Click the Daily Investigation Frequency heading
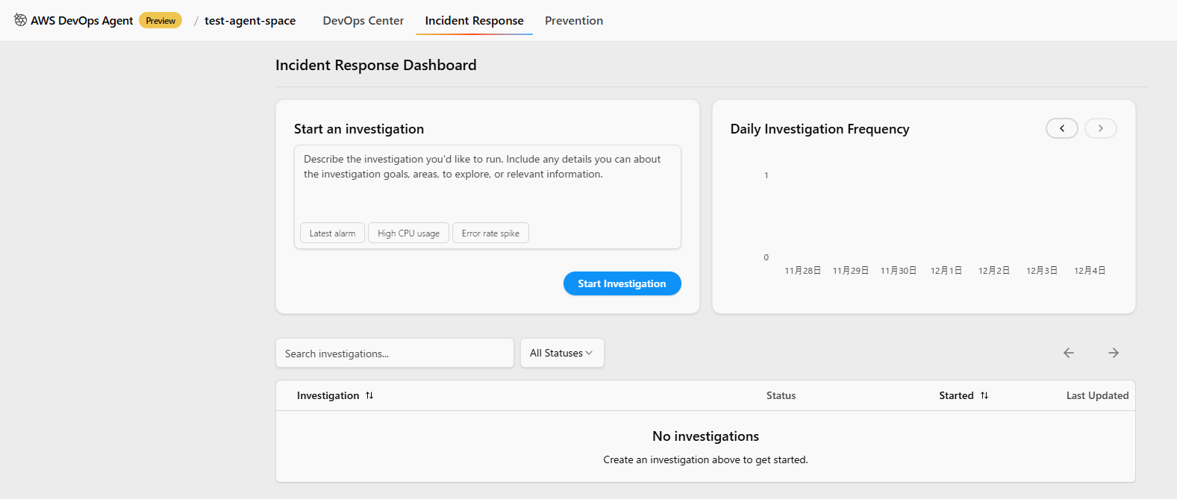 click(819, 129)
